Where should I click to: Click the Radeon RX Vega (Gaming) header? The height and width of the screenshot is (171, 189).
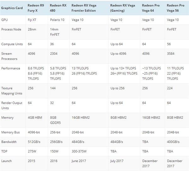pos(123,8)
